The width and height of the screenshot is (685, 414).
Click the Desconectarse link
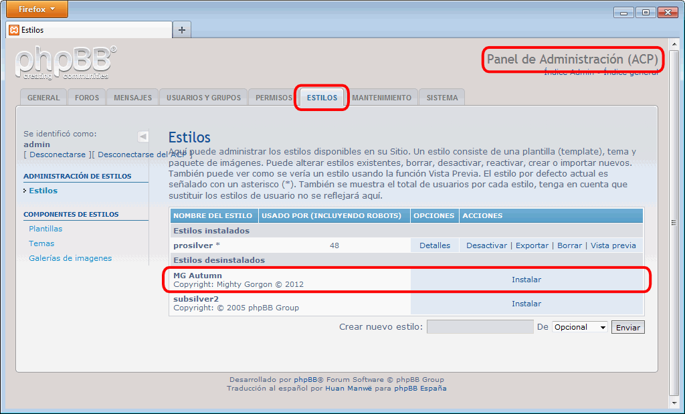pos(58,154)
